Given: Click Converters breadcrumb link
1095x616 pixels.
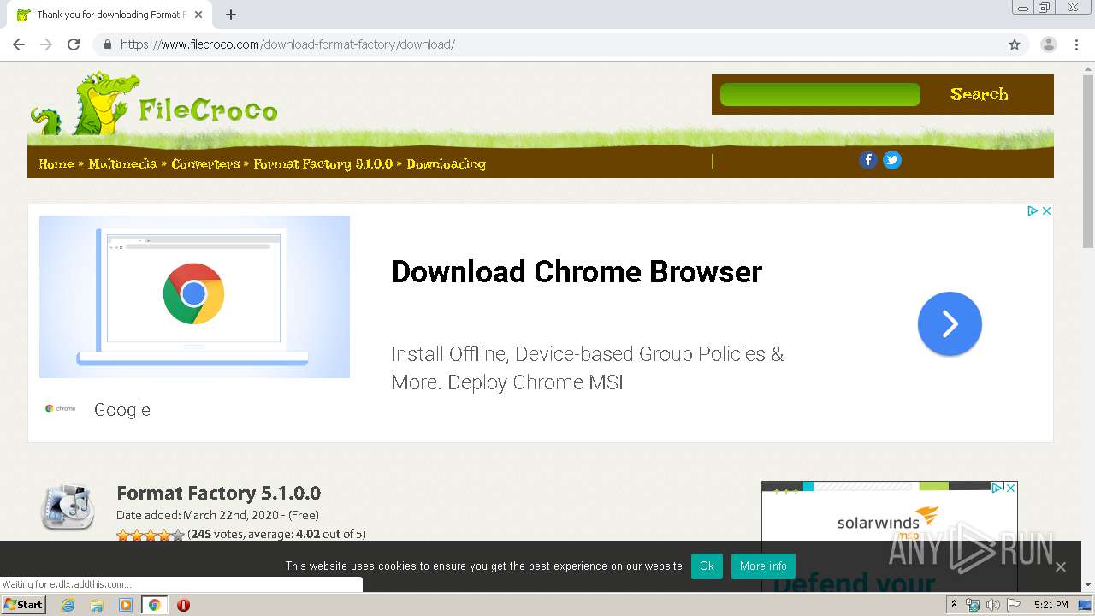Looking at the screenshot, I should click(205, 163).
